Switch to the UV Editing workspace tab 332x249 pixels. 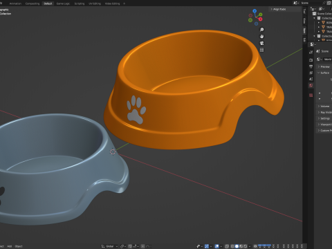coord(95,3)
